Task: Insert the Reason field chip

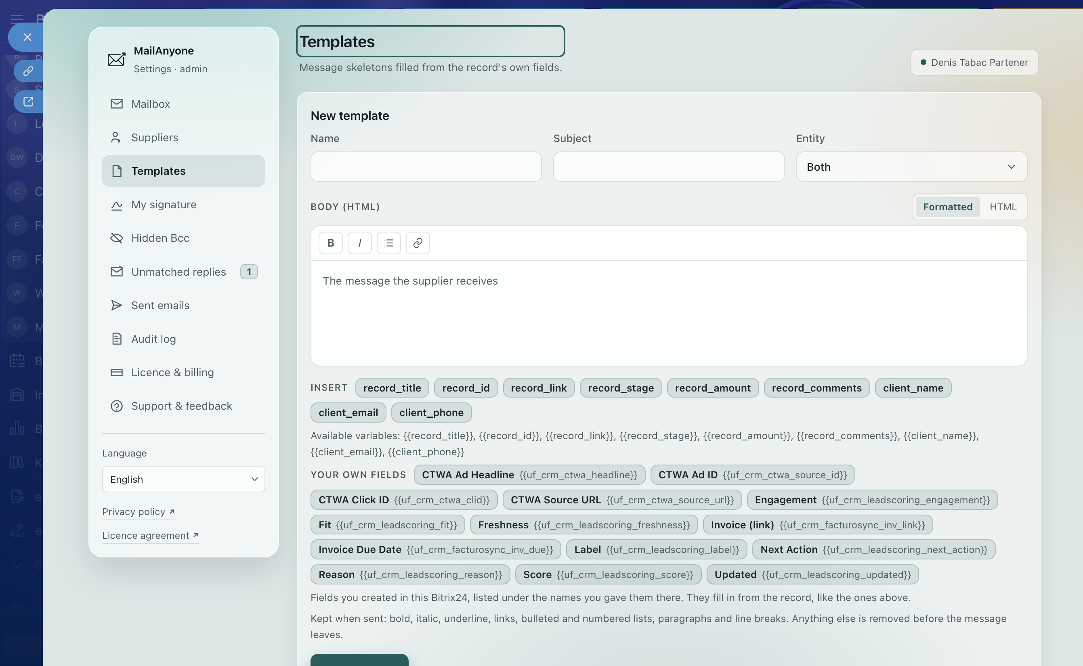Action: pyautogui.click(x=410, y=575)
